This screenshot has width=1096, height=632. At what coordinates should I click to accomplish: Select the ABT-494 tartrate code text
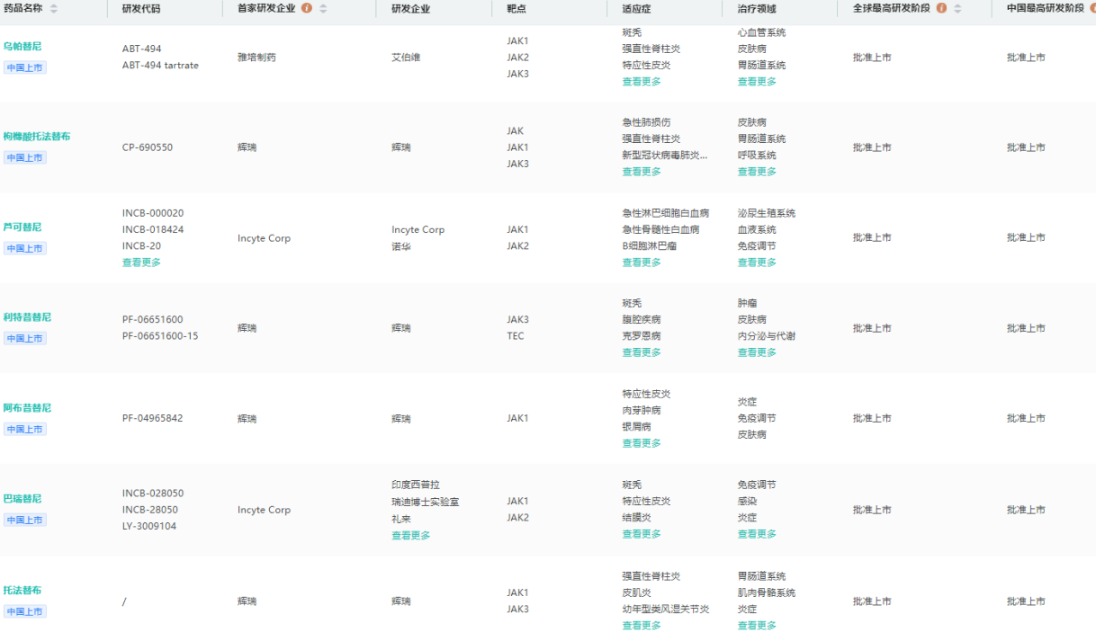(x=160, y=66)
